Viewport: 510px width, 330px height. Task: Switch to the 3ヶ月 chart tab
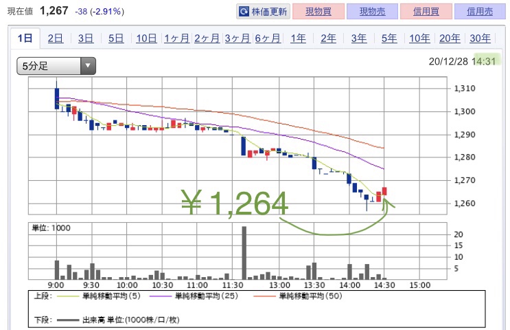click(237, 38)
